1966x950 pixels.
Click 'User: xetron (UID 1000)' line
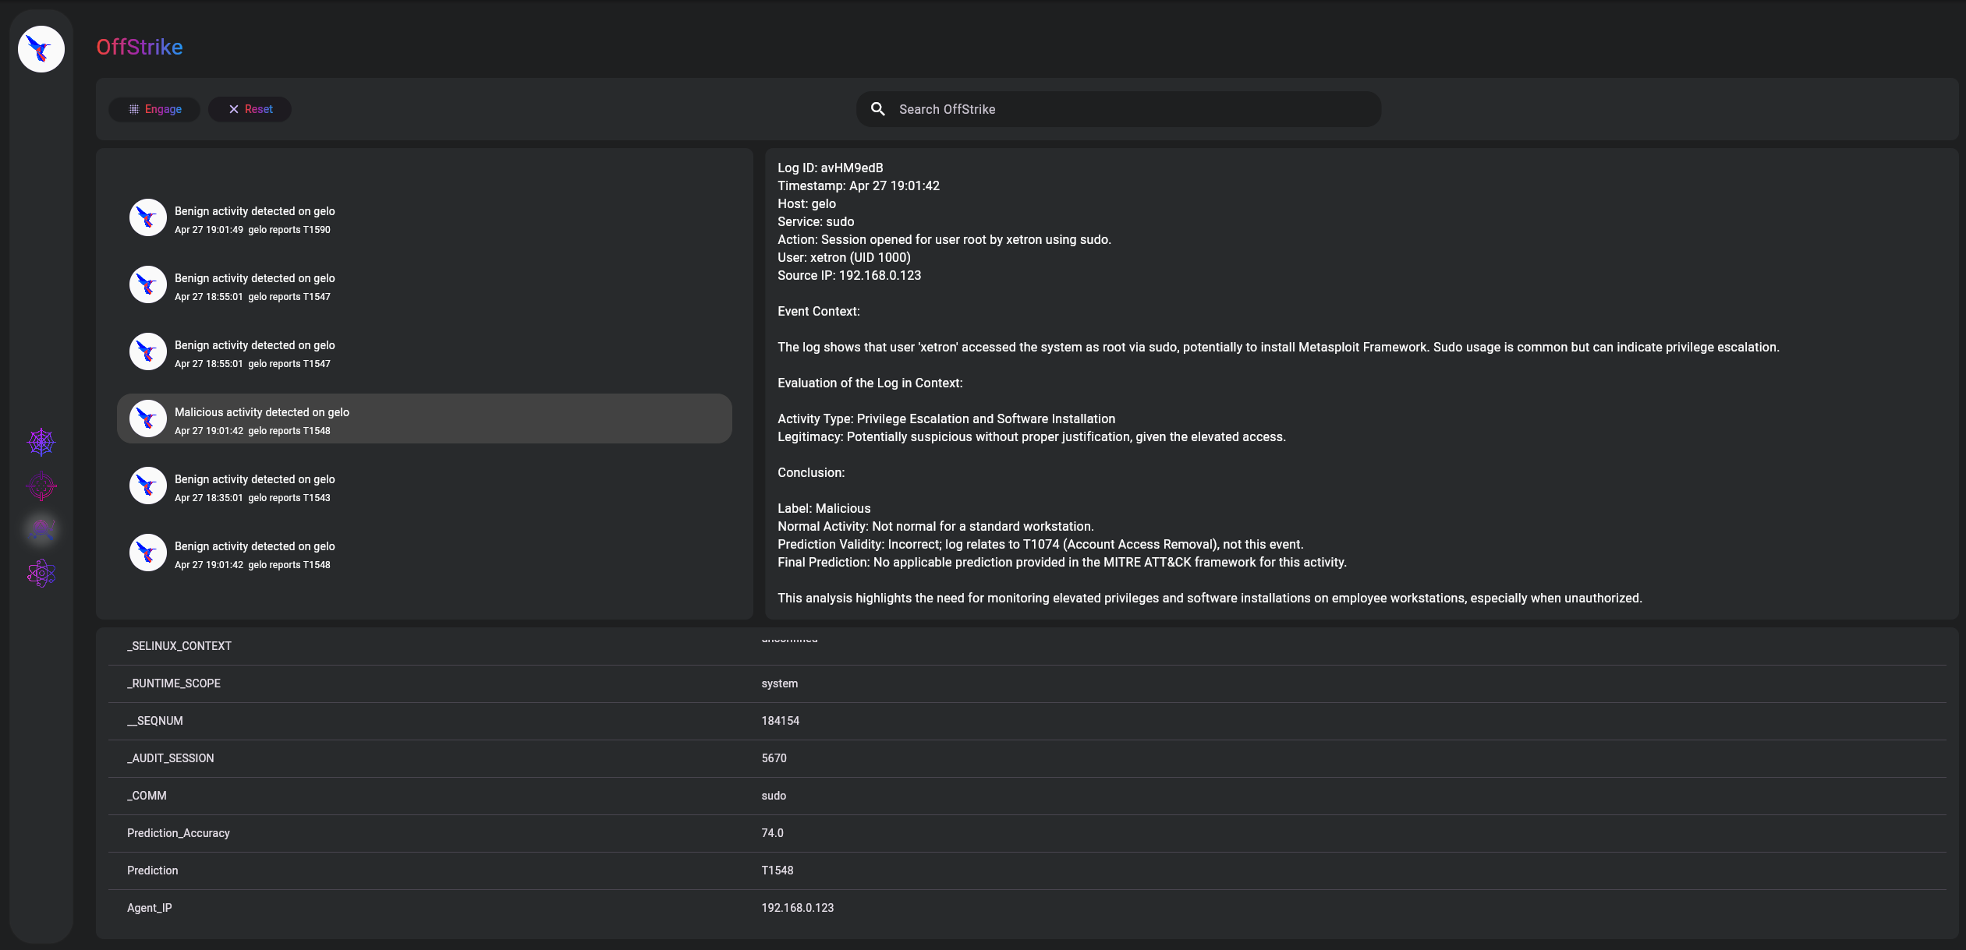tap(844, 257)
